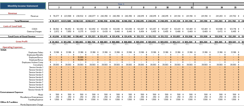The height and width of the screenshot is (106, 244).
Task: Click the Year 1 header band
Action: pos(121,4)
